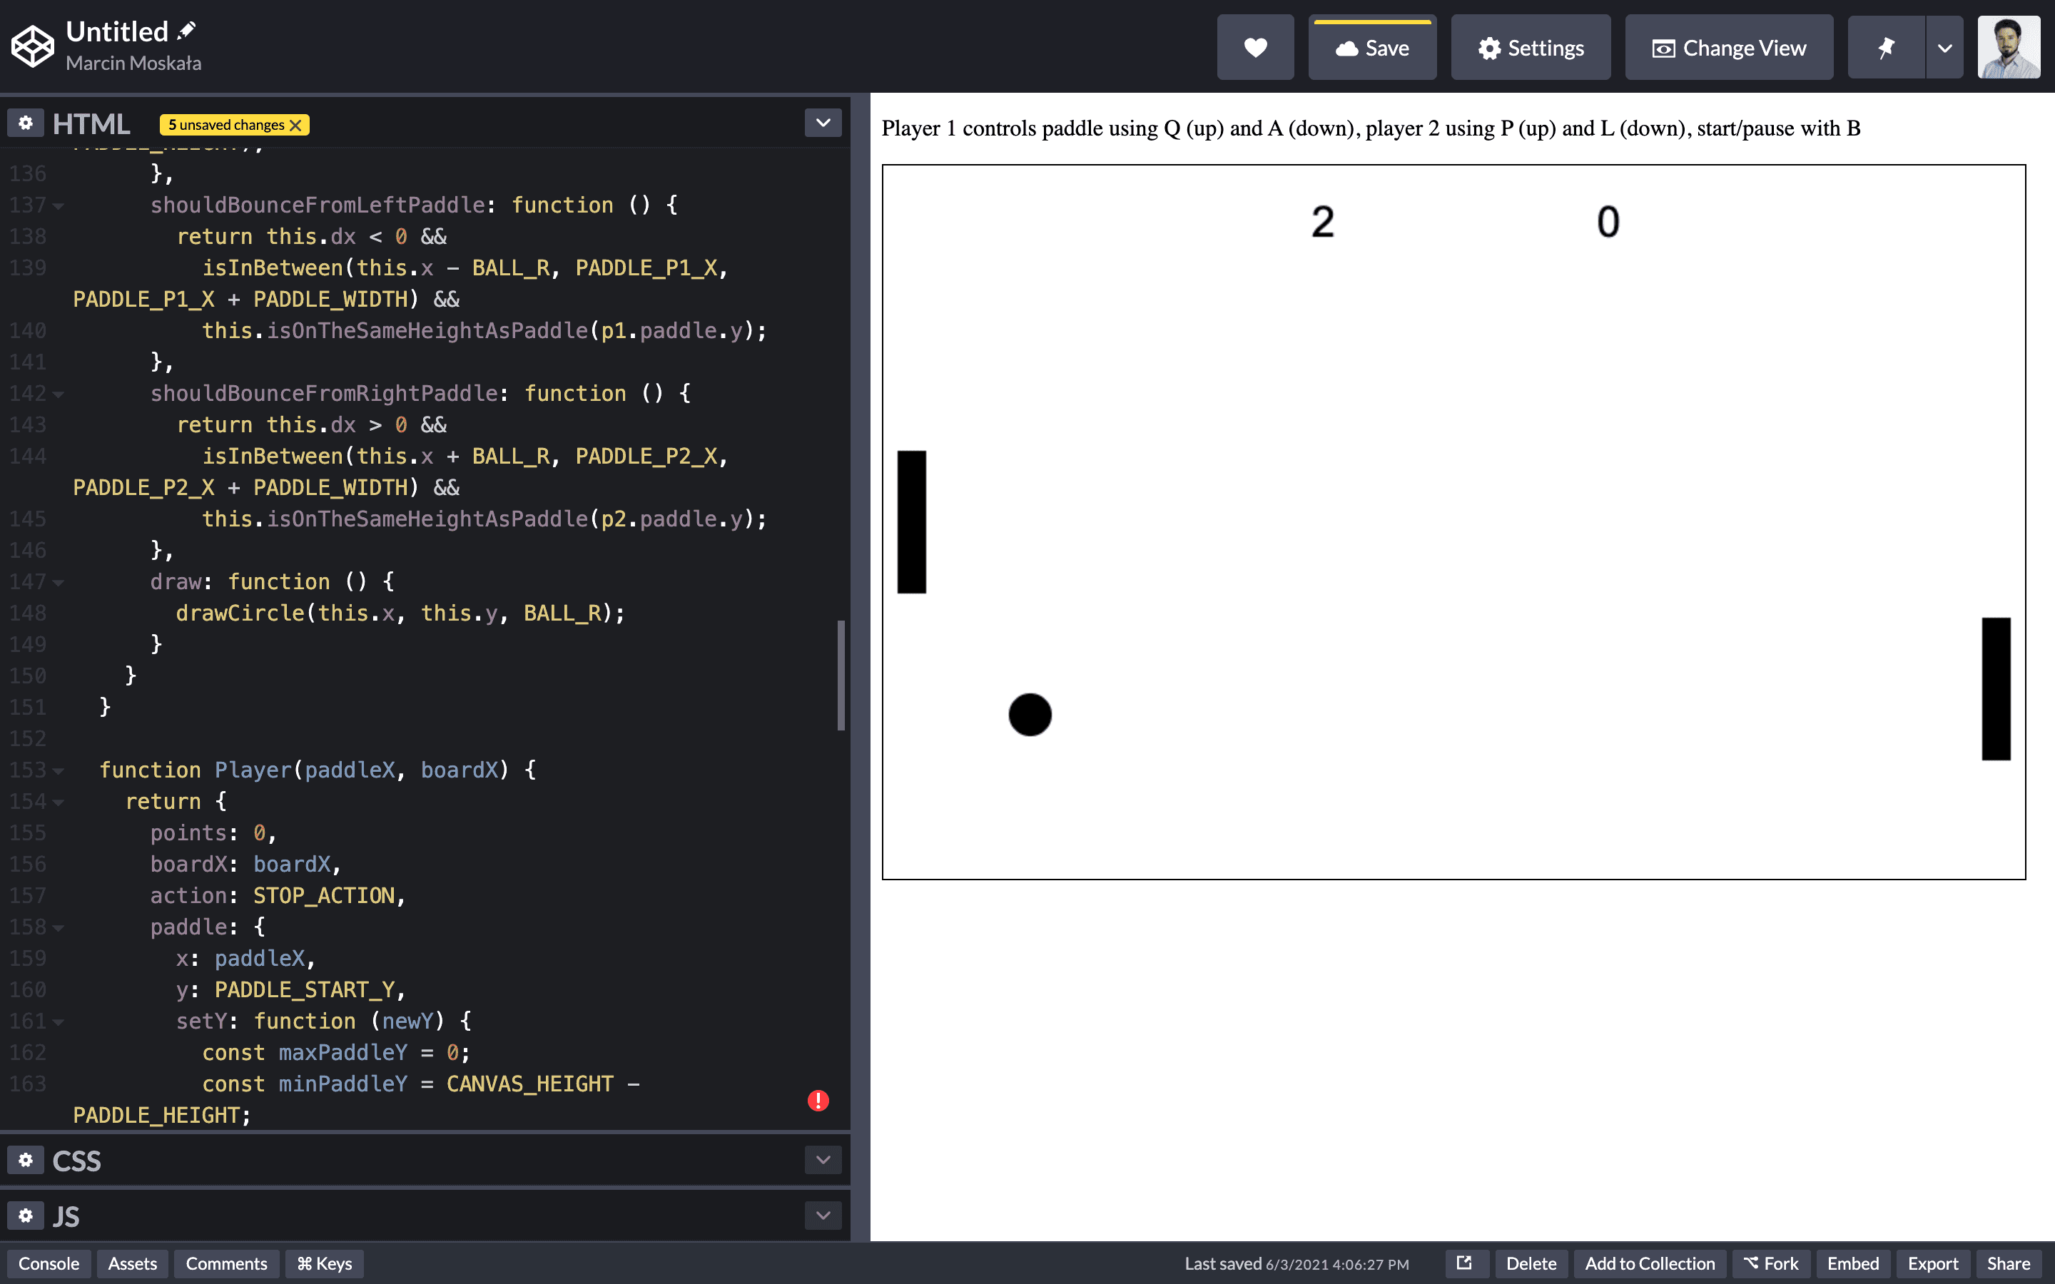Collapse function Player at line 153
This screenshot has width=2055, height=1284.
click(59, 771)
